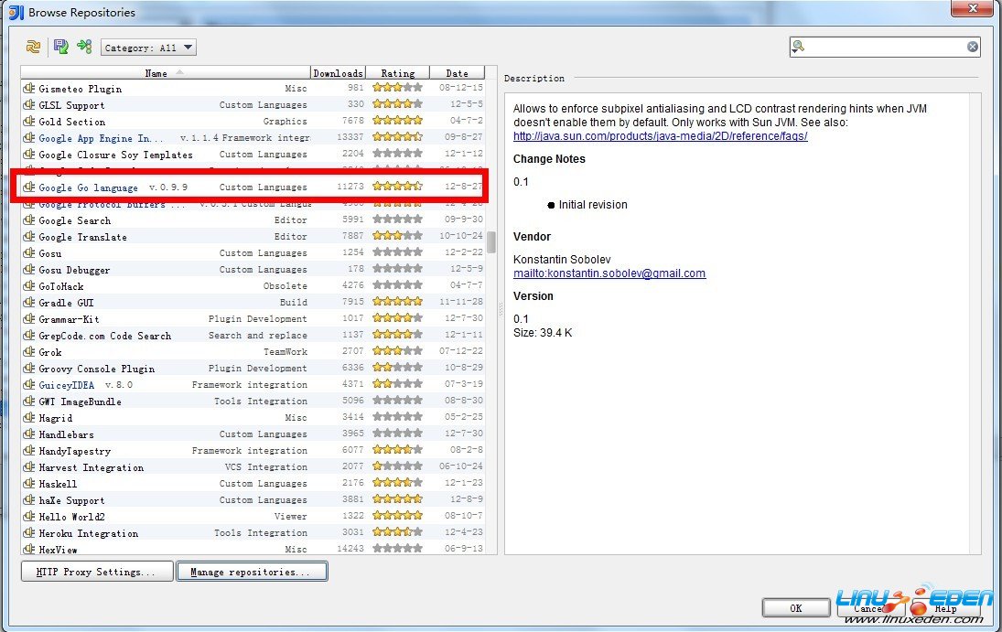
Task: Select the Google Translate plugin row
Action: pos(253,237)
